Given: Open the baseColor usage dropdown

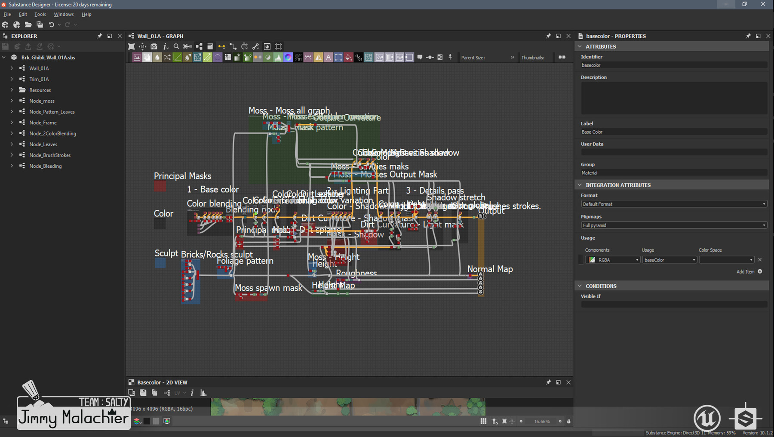Looking at the screenshot, I should point(669,260).
